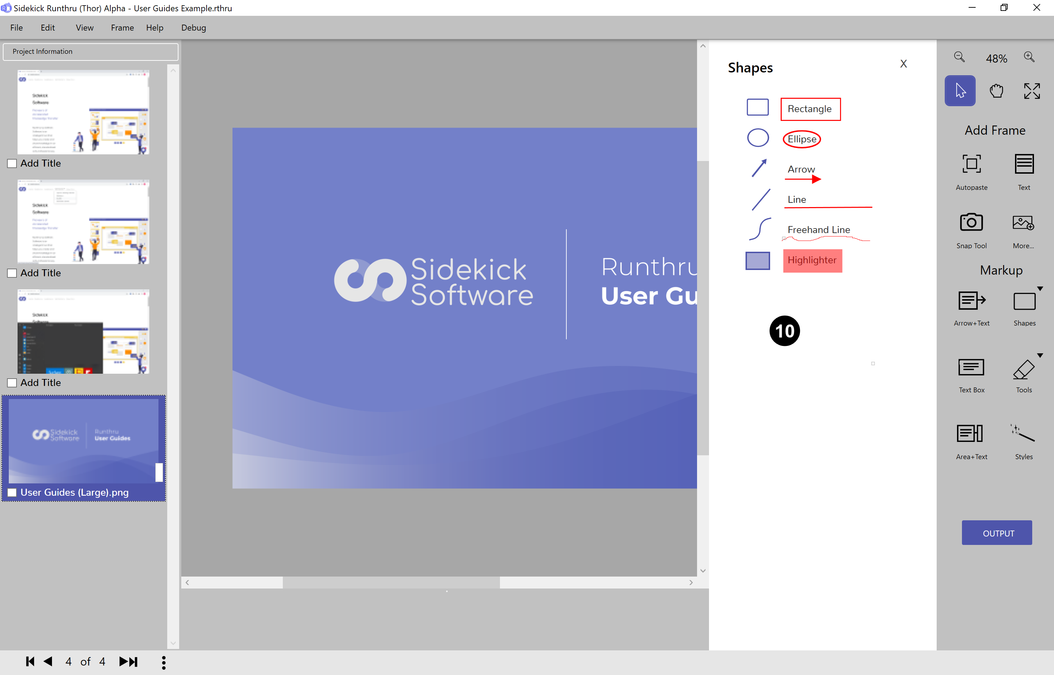Click the Line shape label
This screenshot has width=1054, height=675.
[x=796, y=199]
